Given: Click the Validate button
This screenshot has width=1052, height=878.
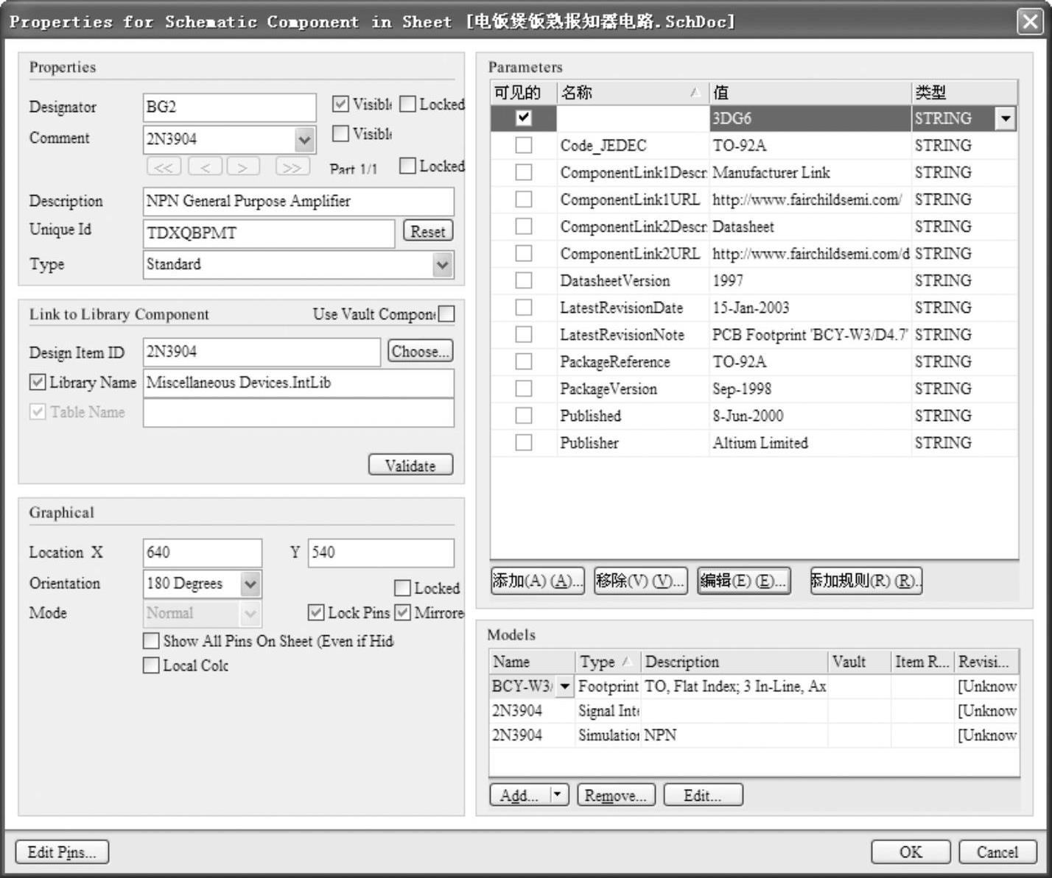Looking at the screenshot, I should (410, 465).
